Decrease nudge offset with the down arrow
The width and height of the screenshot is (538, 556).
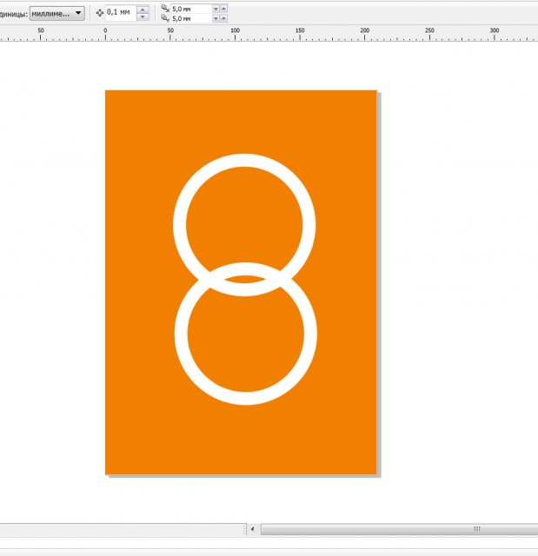[143, 17]
